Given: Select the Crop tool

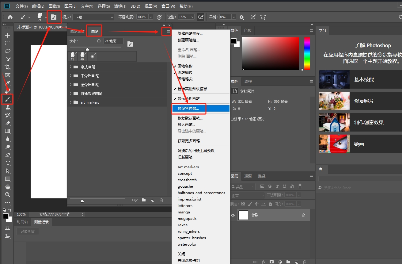Looking at the screenshot, I should 8,67.
